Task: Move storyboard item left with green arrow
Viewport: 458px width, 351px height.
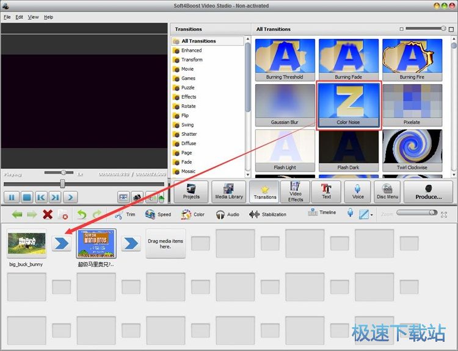Action: point(17,214)
